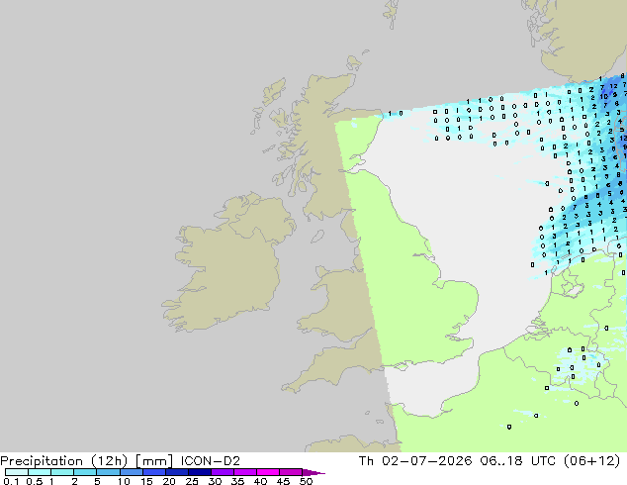Click the date 'Th 02-07-2026' text
The image size is (627, 485).
point(415,461)
